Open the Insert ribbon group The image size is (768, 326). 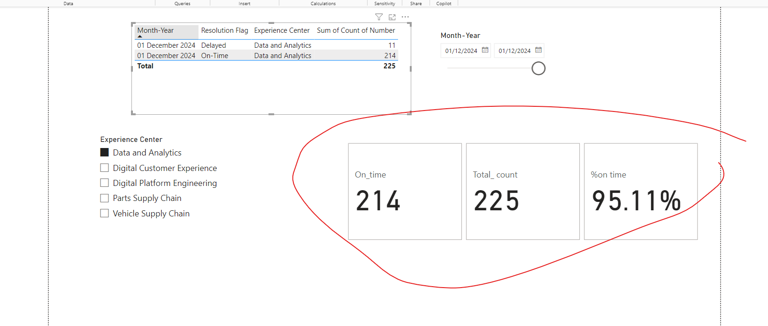(244, 3)
